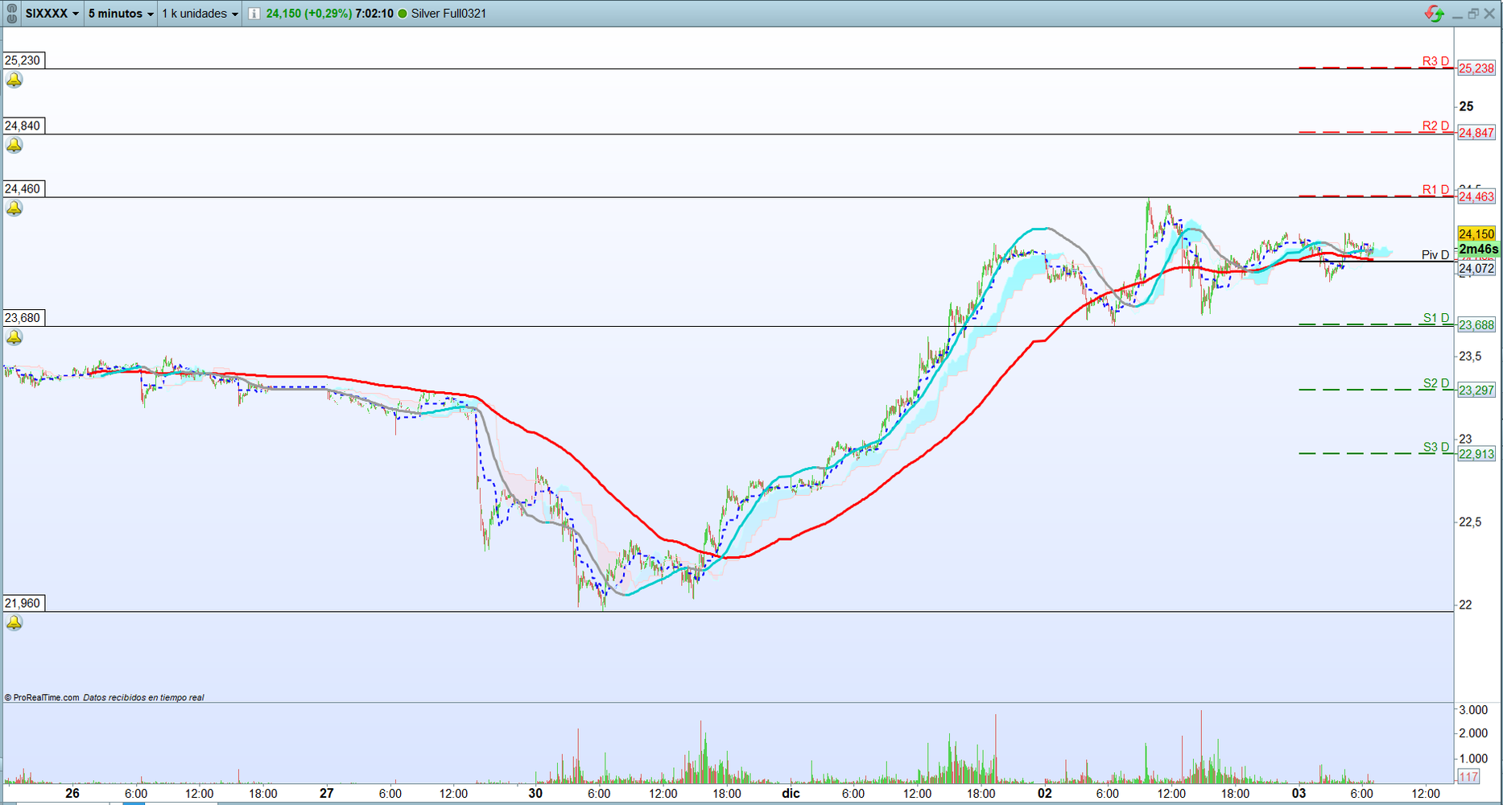This screenshot has width=1503, height=805.
Task: Click the S2 D pivot label
Action: 1436,383
